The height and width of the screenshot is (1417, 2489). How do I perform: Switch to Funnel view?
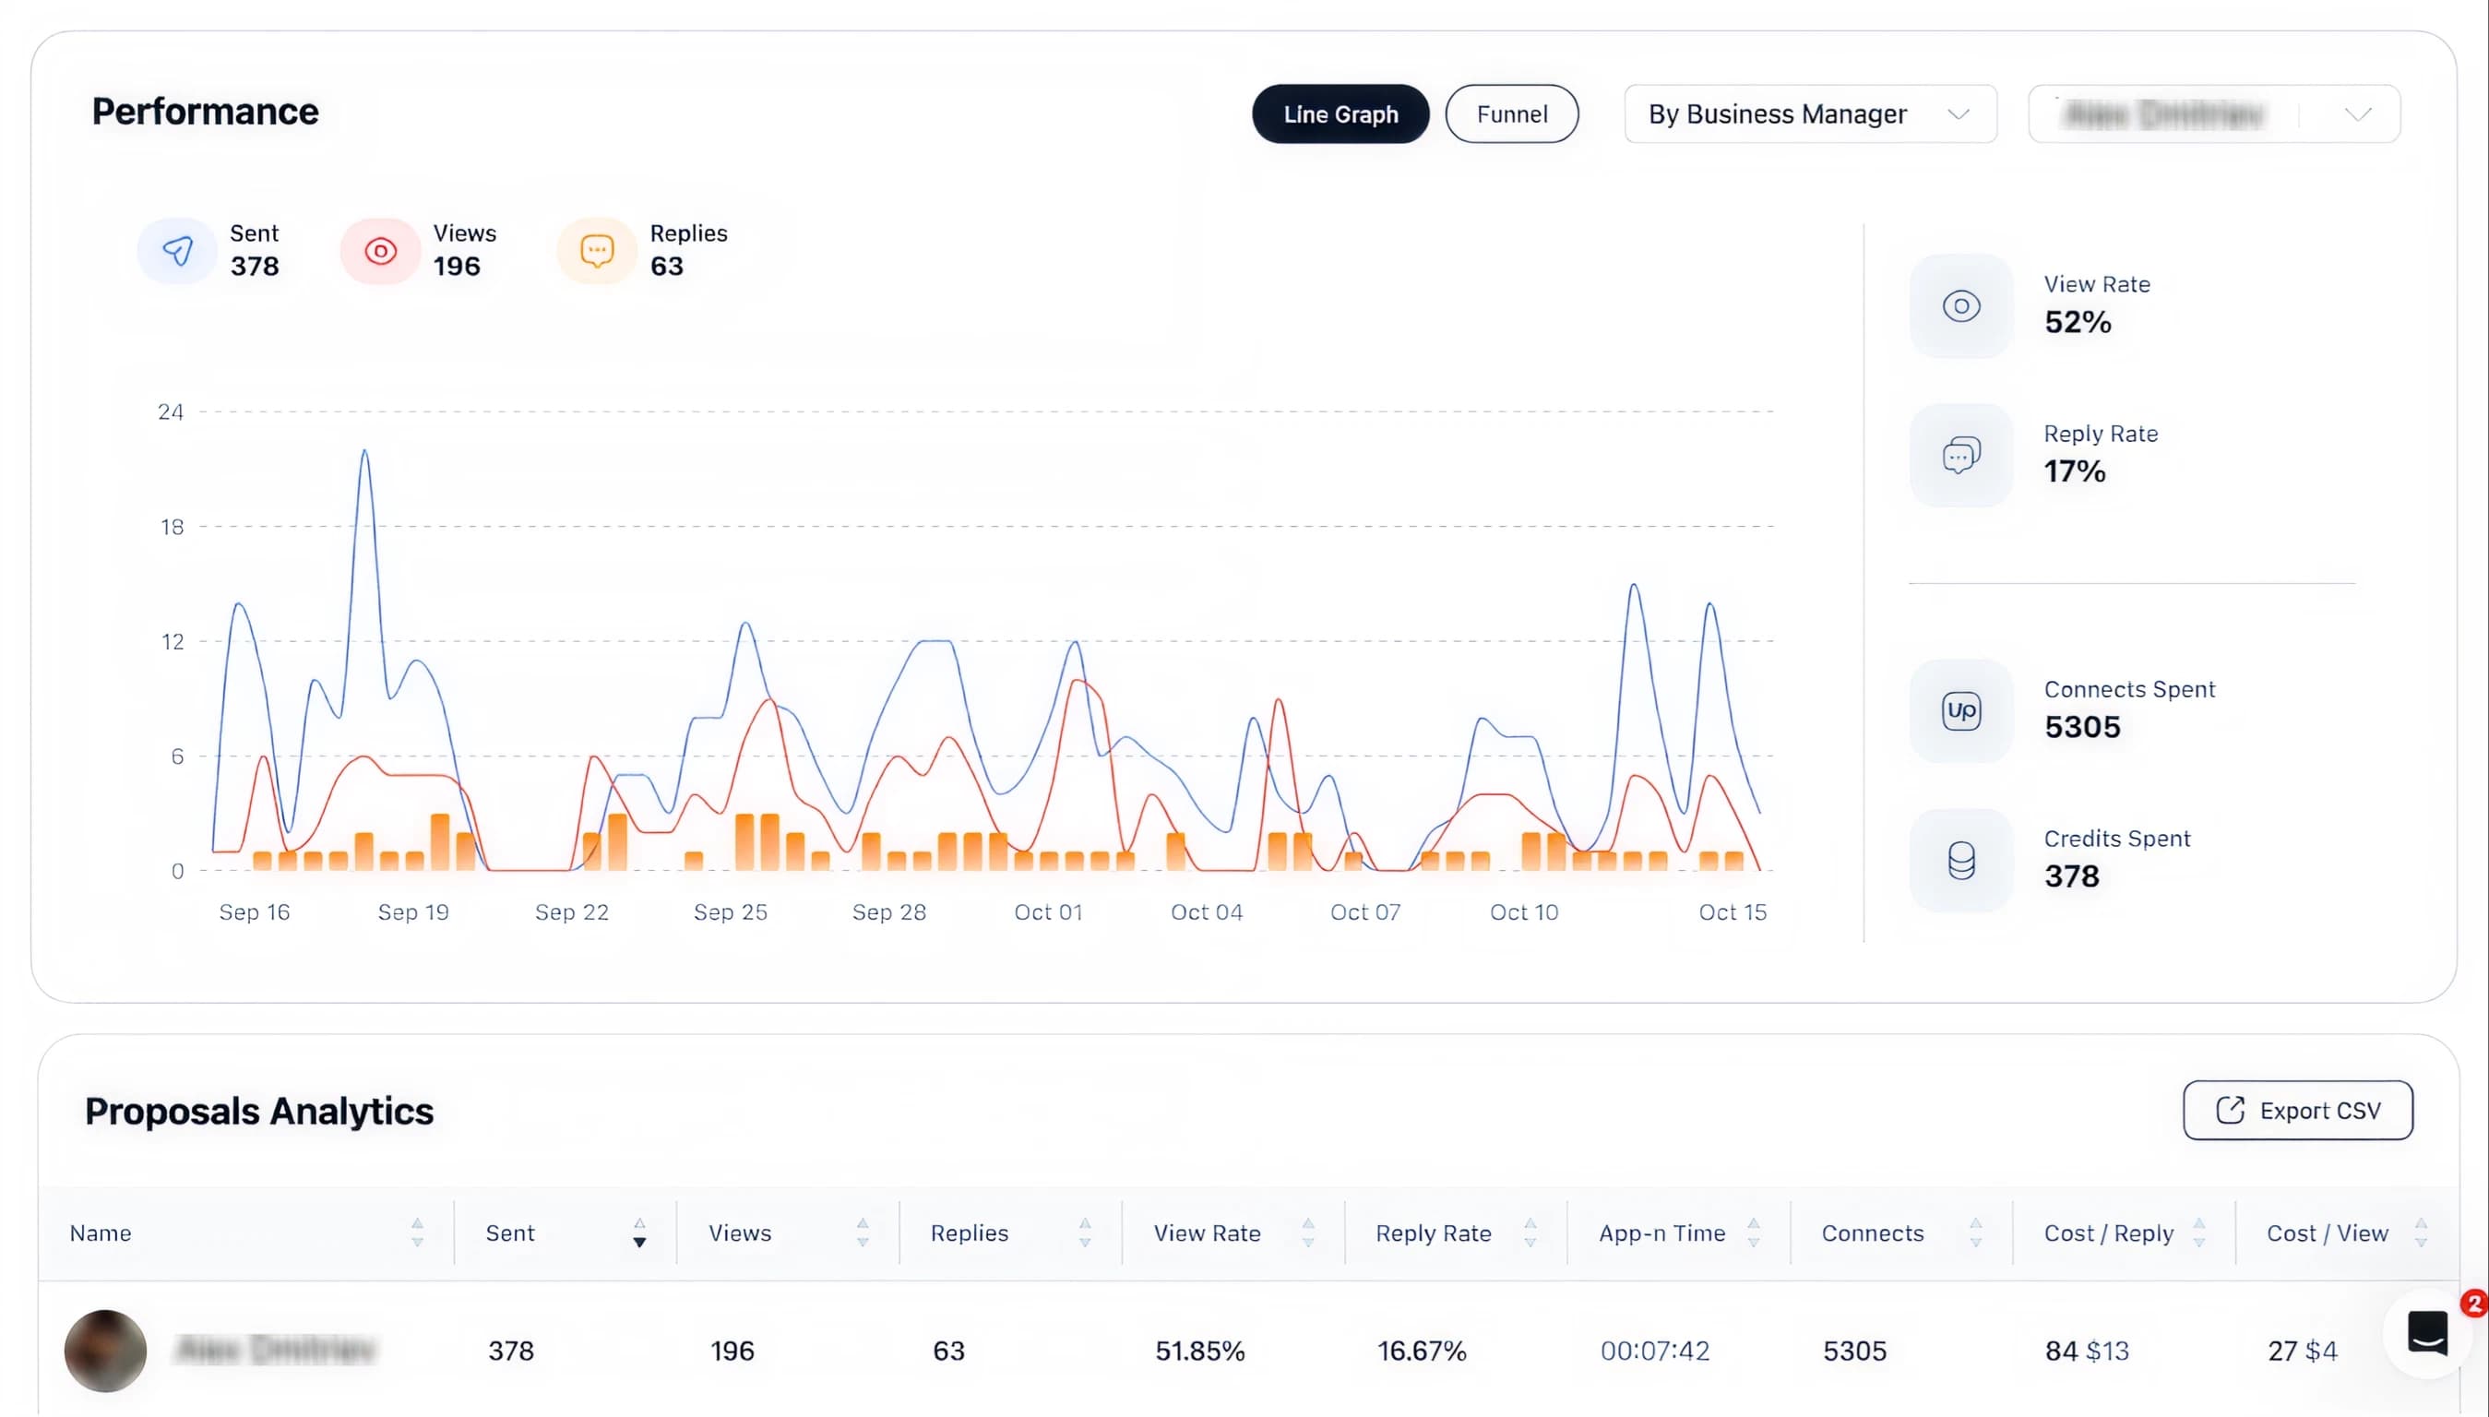click(x=1511, y=113)
